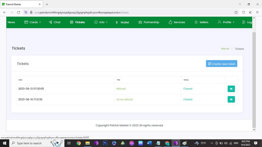Click the browser back arrow
Screen dimensions: 262x147
[x=5, y=13]
